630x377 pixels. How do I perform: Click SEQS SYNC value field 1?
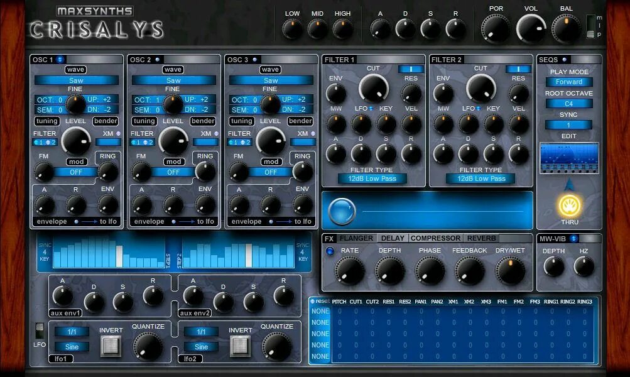(x=568, y=126)
